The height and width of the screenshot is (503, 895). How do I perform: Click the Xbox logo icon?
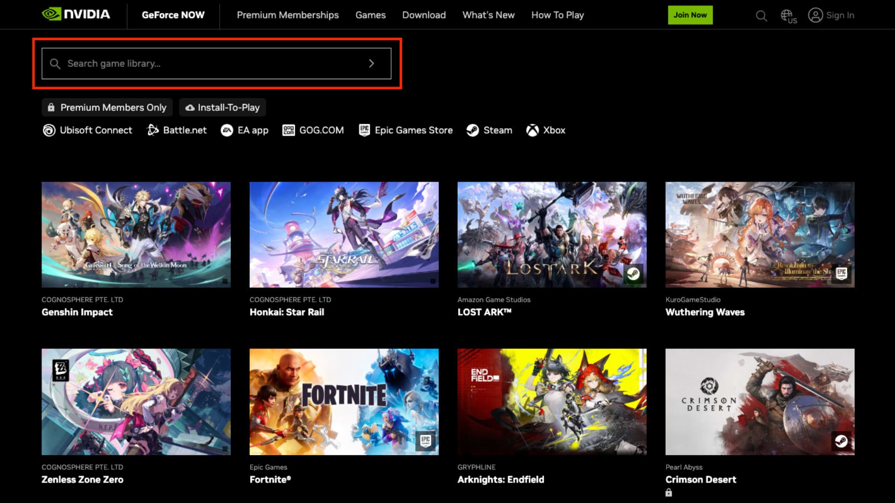(x=532, y=130)
